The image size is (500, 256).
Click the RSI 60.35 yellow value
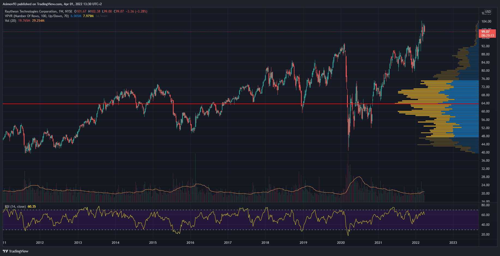pyautogui.click(x=32, y=207)
